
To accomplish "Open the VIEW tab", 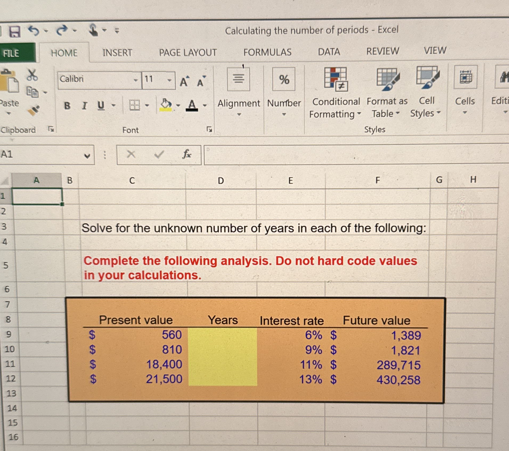I will 435,50.
